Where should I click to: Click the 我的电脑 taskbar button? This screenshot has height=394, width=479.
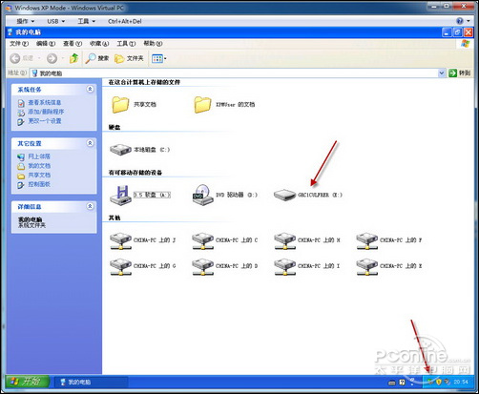pyautogui.click(x=92, y=382)
